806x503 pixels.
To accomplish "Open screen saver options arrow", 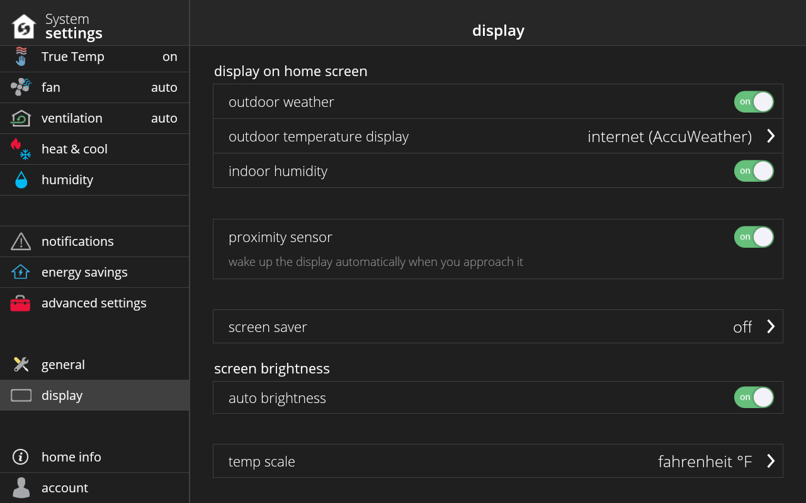I will coord(771,326).
